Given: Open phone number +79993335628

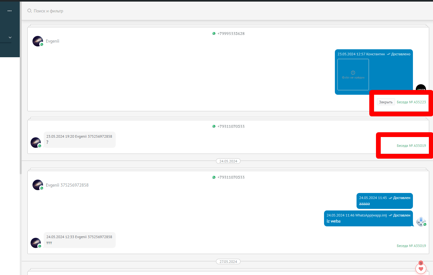Looking at the screenshot, I should (x=231, y=33).
